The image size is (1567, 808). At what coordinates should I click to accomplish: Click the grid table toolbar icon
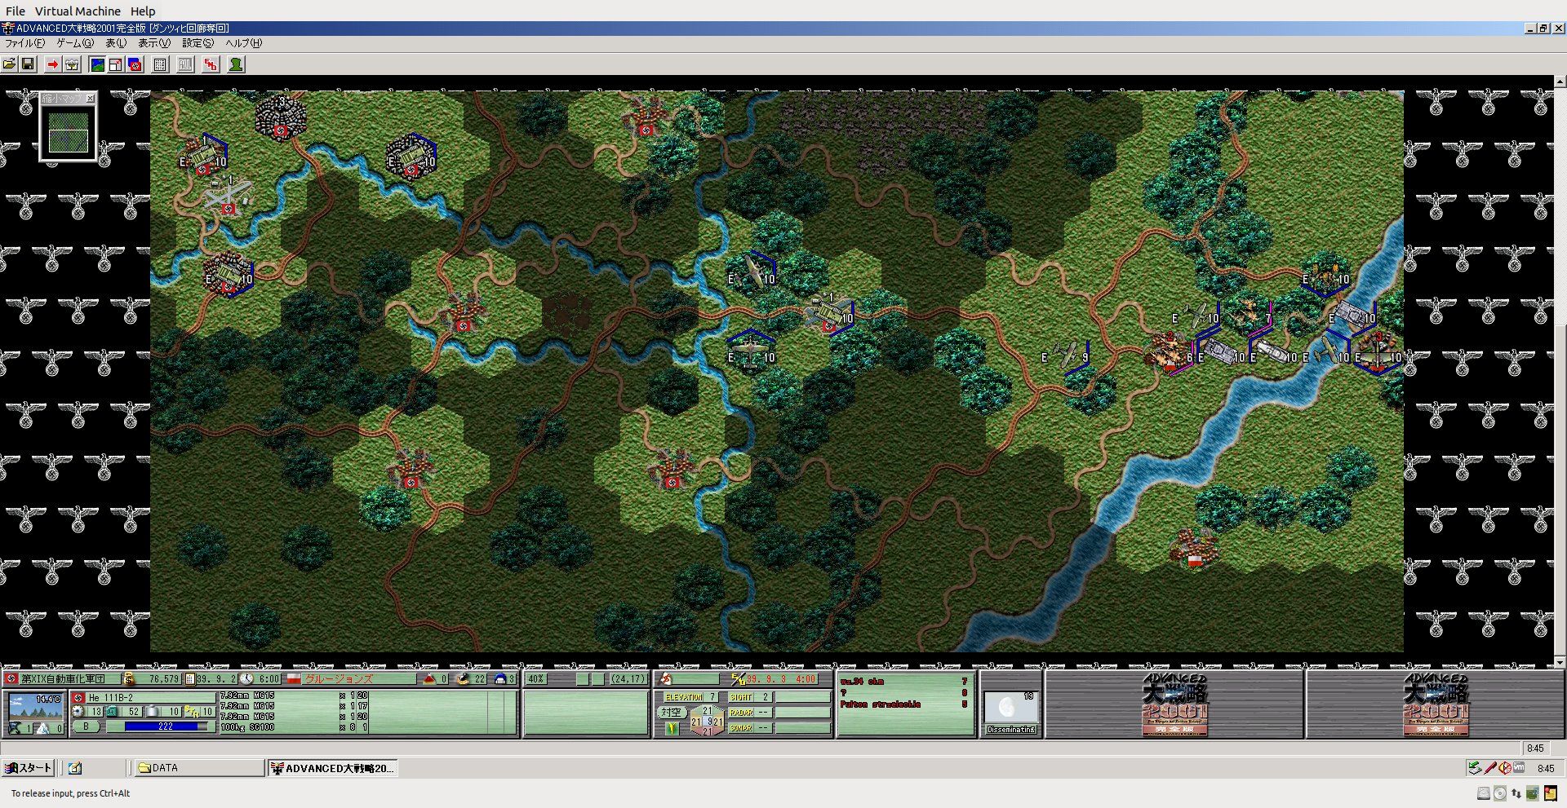[161, 64]
